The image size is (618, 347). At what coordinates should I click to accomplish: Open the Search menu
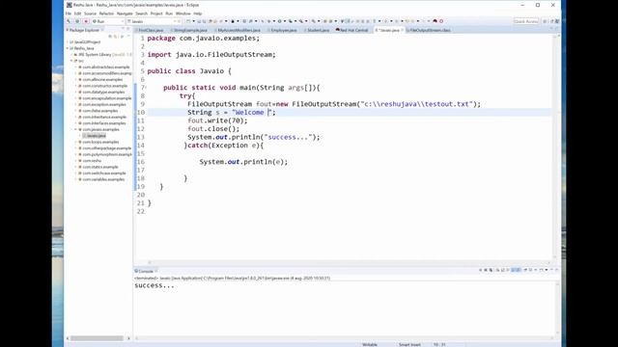click(x=142, y=13)
